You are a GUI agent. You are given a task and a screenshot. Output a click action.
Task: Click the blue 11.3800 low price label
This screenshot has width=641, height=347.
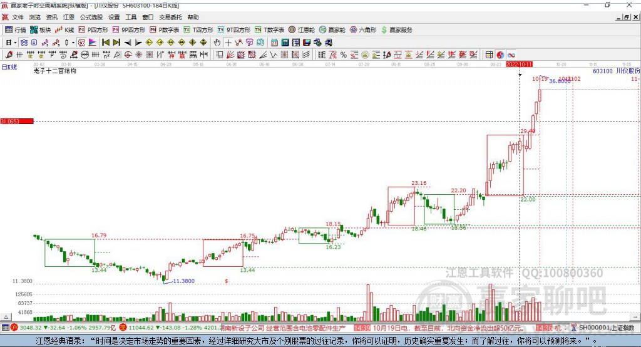tap(184, 281)
